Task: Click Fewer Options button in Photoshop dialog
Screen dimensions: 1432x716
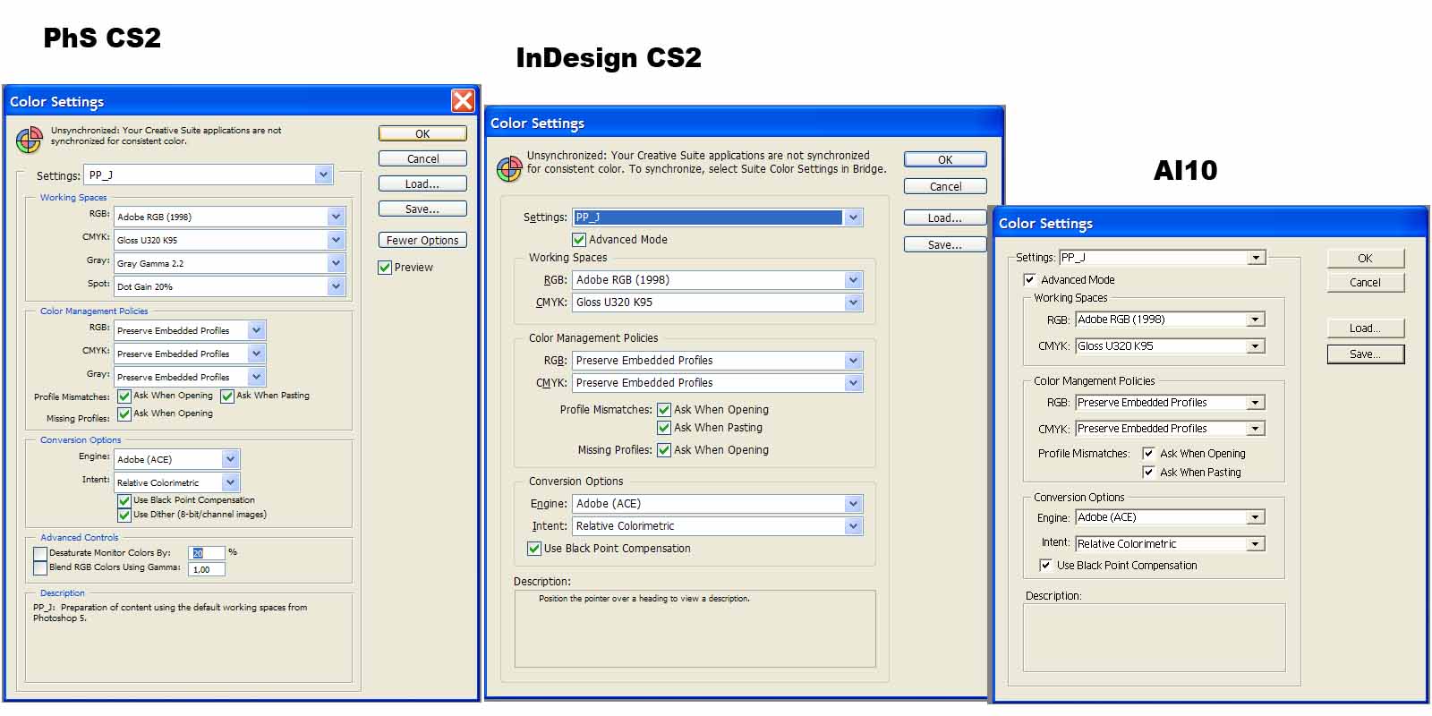Action: [x=422, y=240]
